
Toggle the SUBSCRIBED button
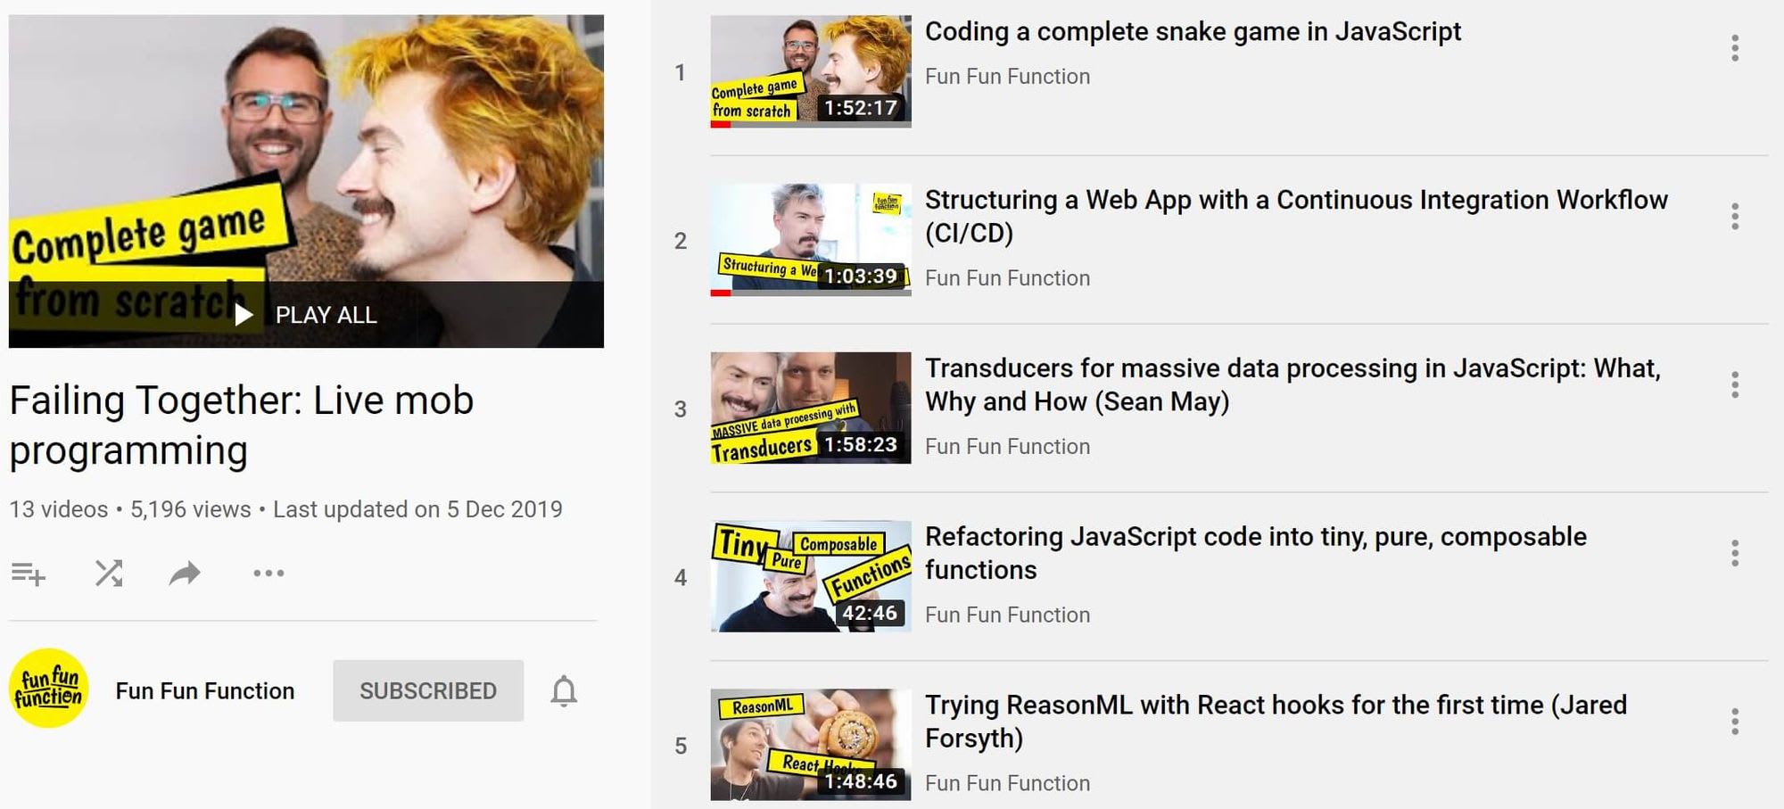[428, 691]
